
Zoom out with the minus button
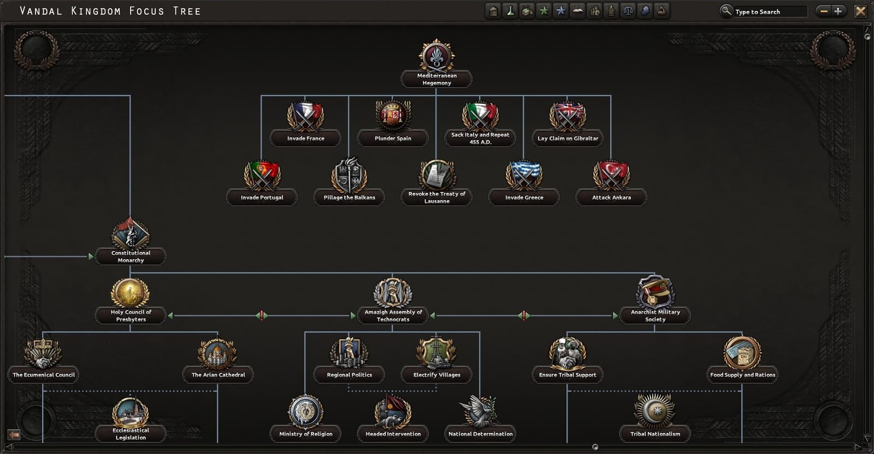[824, 11]
